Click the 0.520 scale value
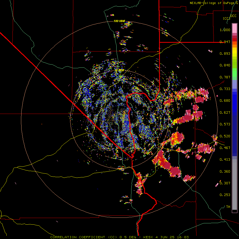The width and height of the screenshot is (239, 239). [x=225, y=136]
